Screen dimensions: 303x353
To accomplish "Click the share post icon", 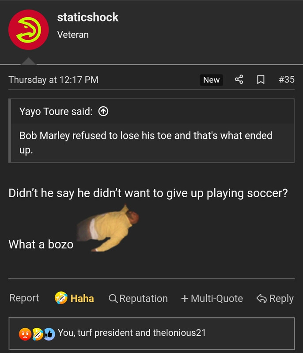I will pyautogui.click(x=239, y=79).
